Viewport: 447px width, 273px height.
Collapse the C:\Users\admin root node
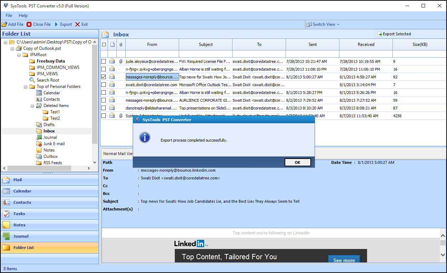coord(5,42)
